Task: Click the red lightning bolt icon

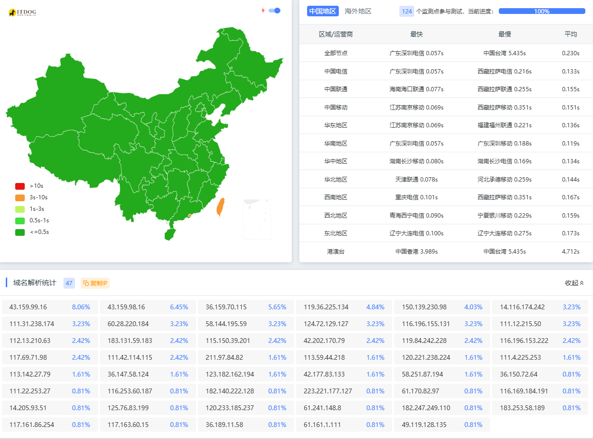Action: click(263, 11)
